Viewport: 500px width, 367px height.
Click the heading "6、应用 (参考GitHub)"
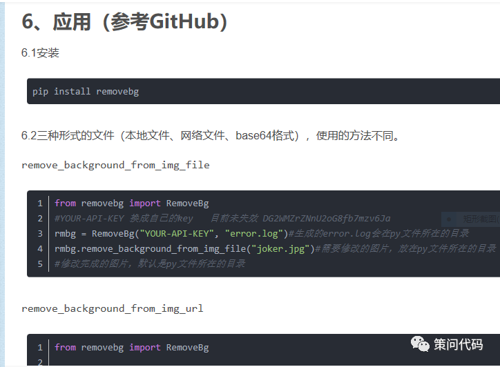tap(124, 22)
